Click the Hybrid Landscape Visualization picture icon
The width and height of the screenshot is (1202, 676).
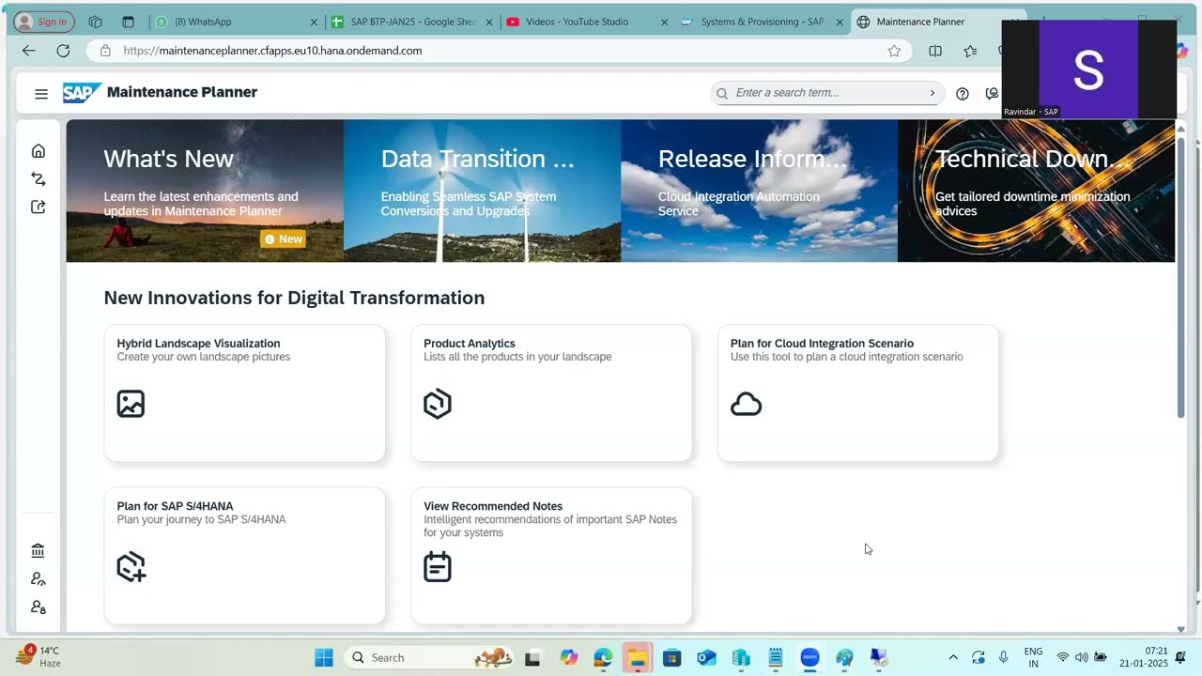131,404
